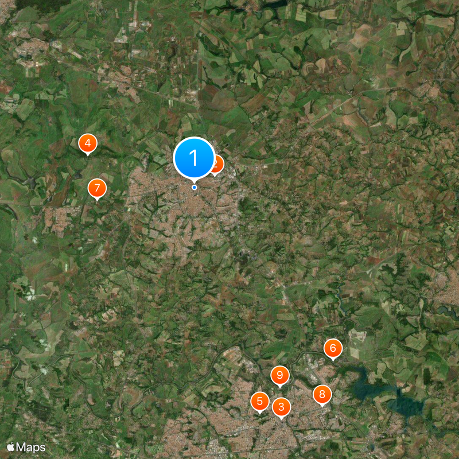Select orange location pin 7
Image resolution: width=459 pixels, height=459 pixels.
coord(97,188)
